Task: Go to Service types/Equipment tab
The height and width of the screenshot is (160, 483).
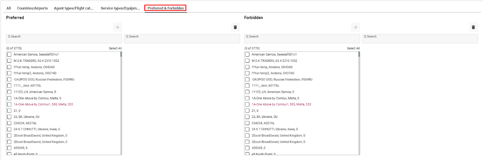Action: [x=120, y=8]
